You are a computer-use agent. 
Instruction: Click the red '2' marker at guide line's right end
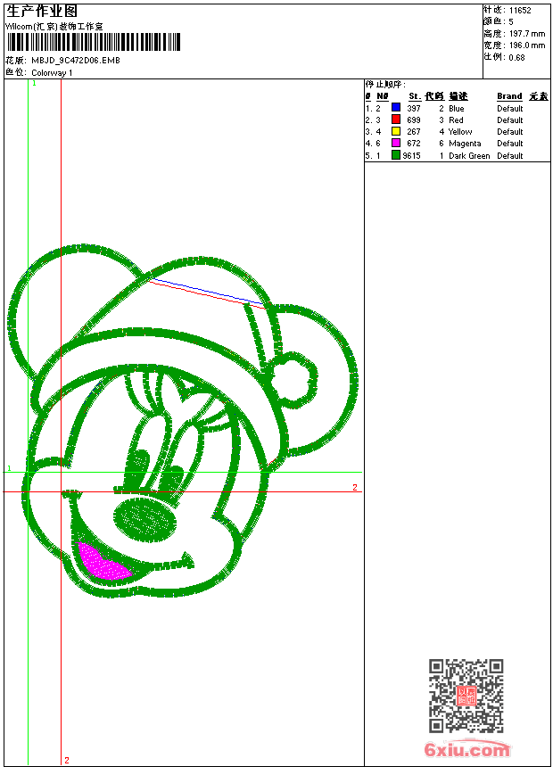coord(355,487)
